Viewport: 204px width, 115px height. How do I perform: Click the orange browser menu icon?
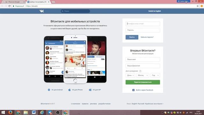coord(202,6)
